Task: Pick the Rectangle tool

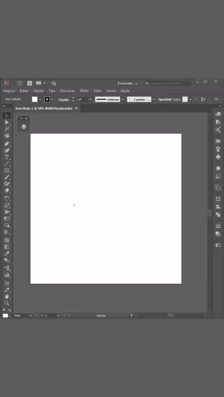Action: tap(7, 170)
